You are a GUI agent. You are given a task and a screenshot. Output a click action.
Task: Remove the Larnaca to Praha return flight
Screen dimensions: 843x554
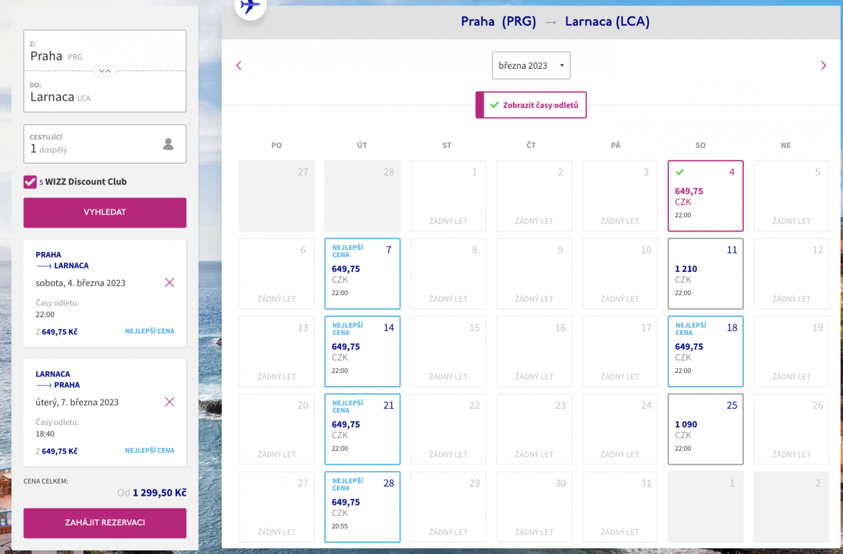pos(169,402)
